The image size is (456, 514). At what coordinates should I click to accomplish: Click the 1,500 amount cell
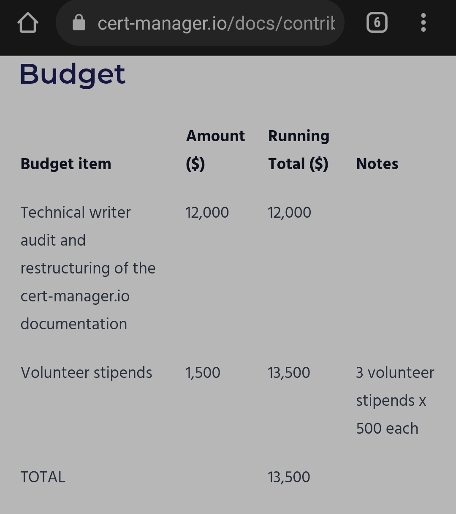tap(203, 373)
